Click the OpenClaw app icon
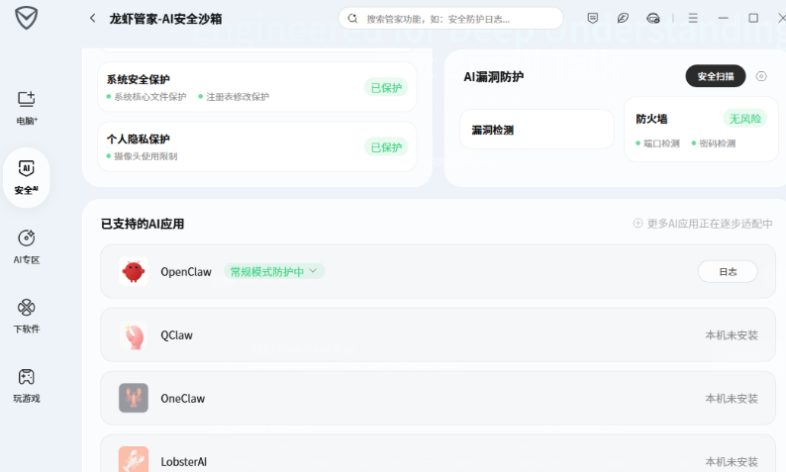This screenshot has width=786, height=472. click(x=134, y=271)
